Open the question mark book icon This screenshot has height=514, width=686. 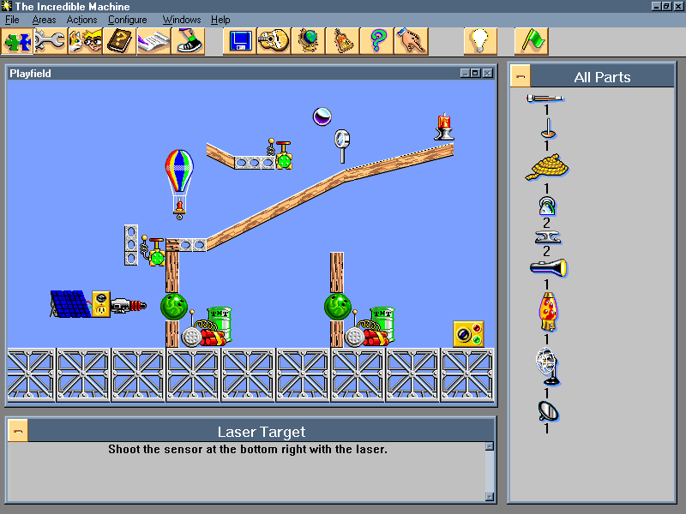click(119, 41)
